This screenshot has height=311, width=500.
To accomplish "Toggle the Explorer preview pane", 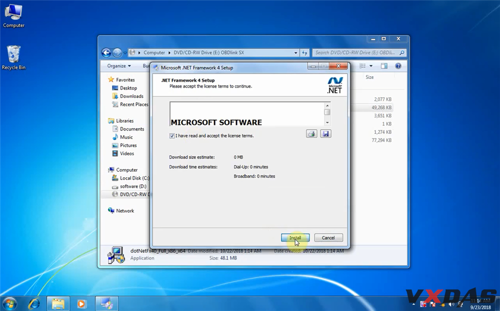I will click(x=384, y=66).
